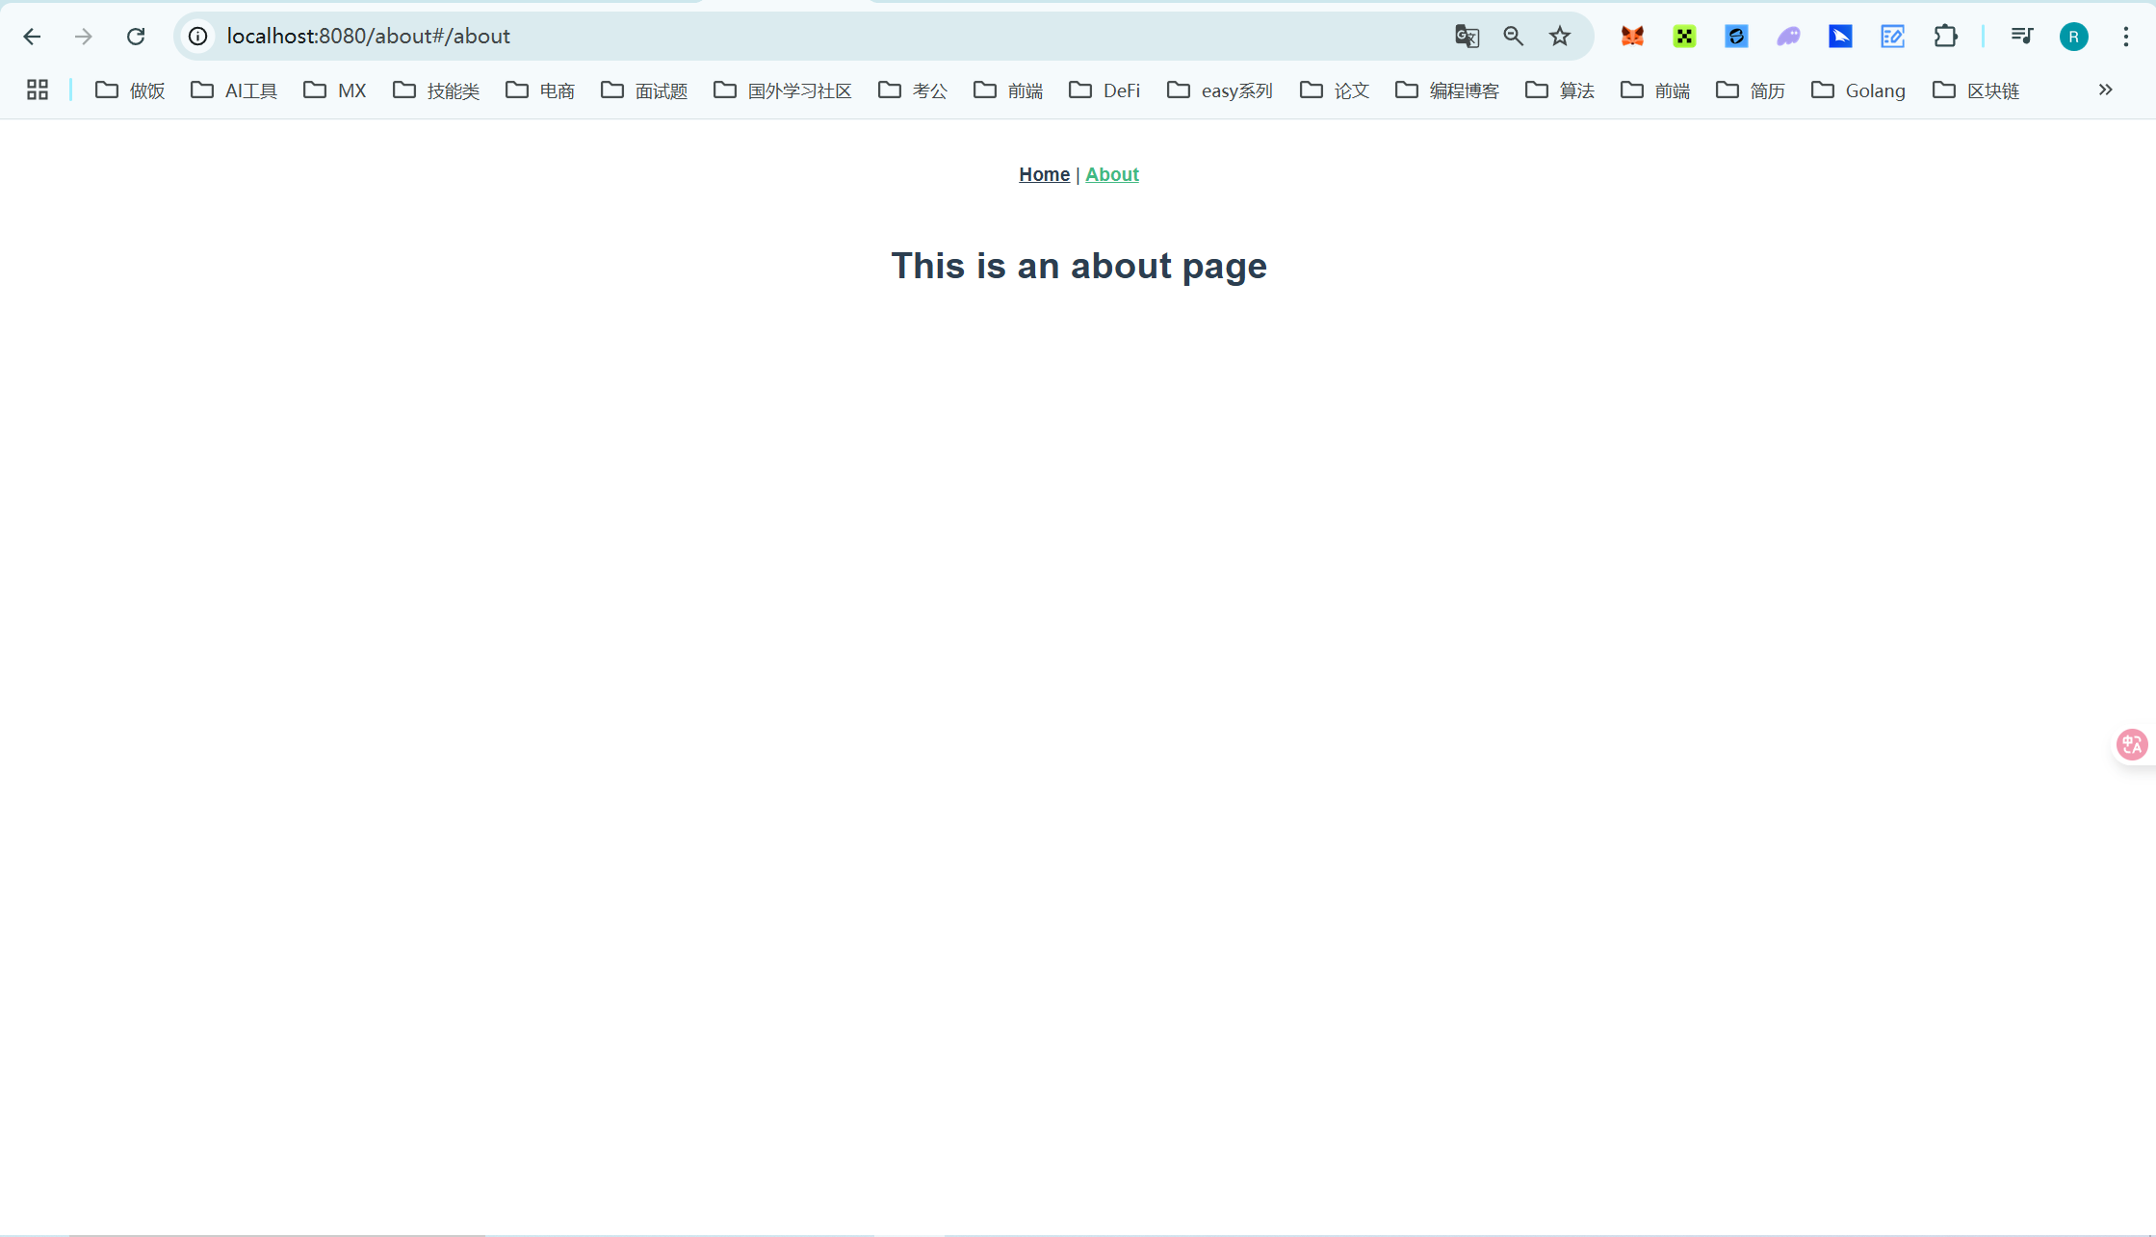
Task: Bookmark this page with the star icon
Action: click(x=1560, y=37)
